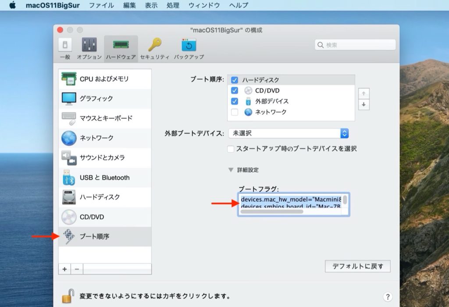This screenshot has height=307, width=449.
Task: Select ネットワーク globe item in sidebar
Action: point(105,138)
